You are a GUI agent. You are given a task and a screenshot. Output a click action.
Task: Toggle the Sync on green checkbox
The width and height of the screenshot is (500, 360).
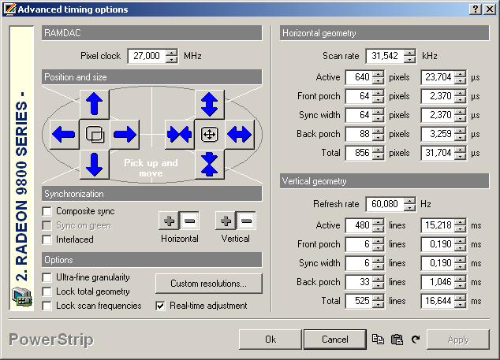[47, 225]
